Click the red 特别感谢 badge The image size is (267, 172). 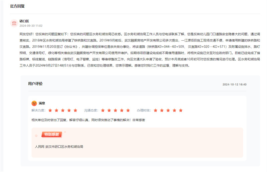(x=51, y=134)
